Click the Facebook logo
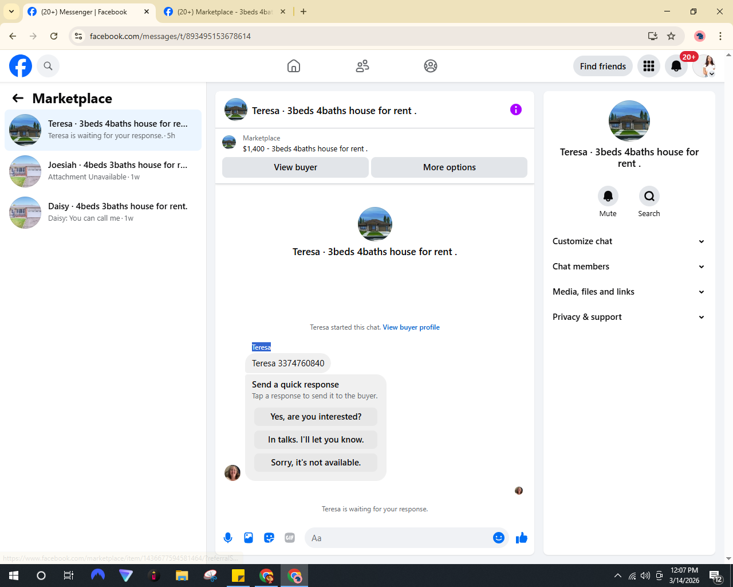733x587 pixels. [x=21, y=66]
